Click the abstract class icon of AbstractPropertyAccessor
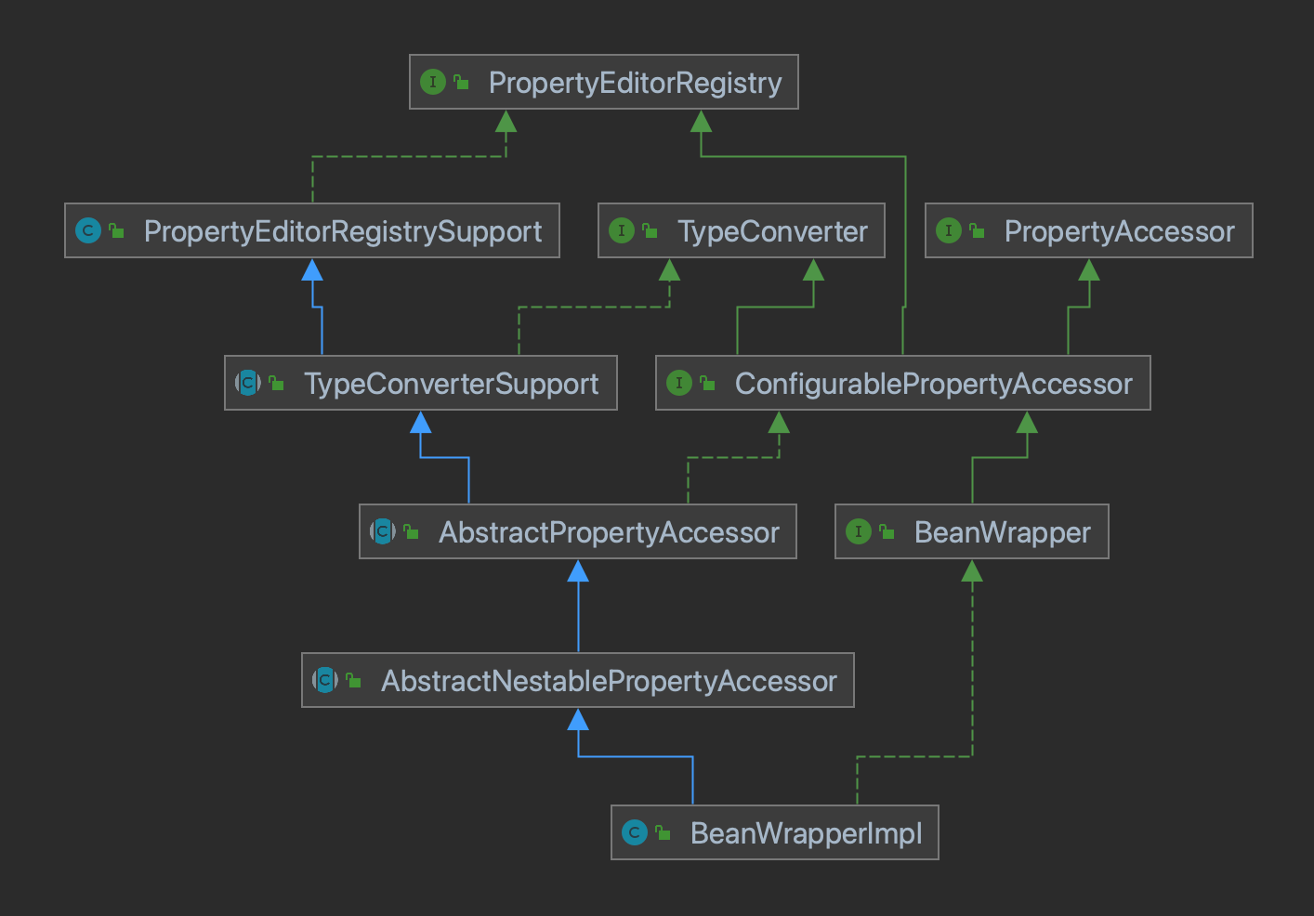Viewport: 1314px width, 916px height. click(383, 531)
